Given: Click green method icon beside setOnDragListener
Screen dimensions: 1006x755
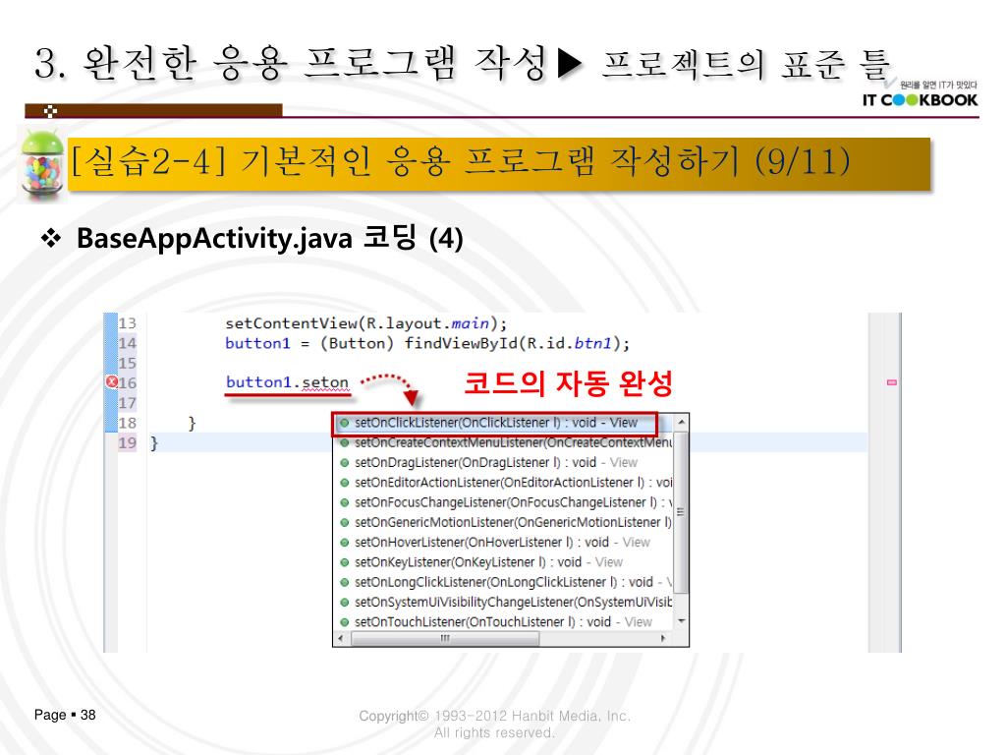Looking at the screenshot, I should [x=345, y=462].
